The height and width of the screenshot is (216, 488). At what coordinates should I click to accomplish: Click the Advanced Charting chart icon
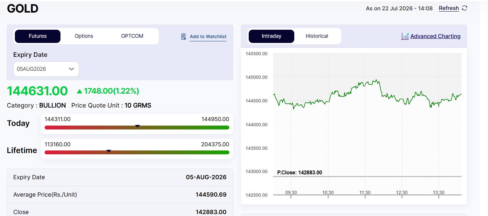(x=405, y=36)
